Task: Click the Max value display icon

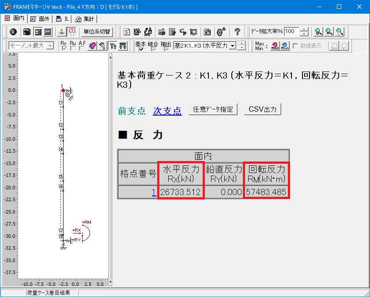Action: point(275,46)
